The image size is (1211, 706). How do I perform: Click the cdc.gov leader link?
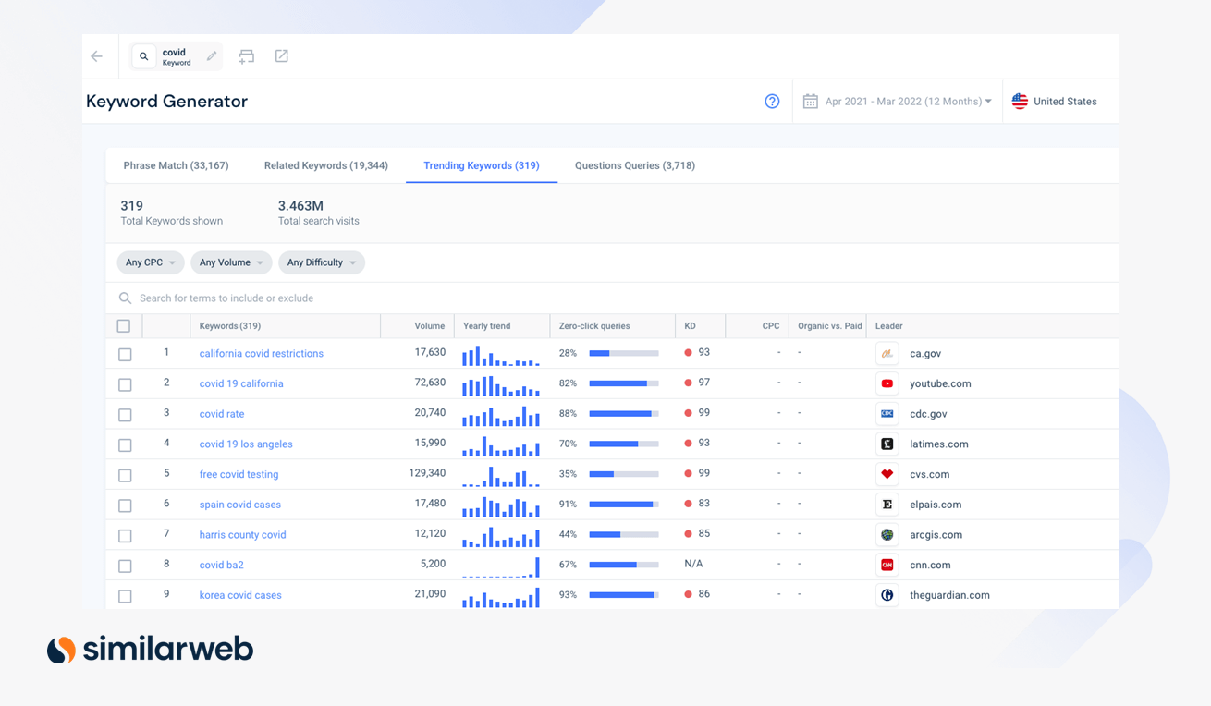[928, 414]
